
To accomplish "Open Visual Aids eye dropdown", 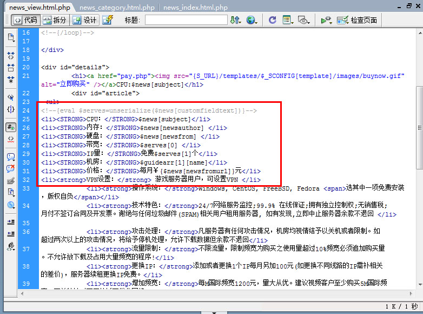I will 303,20.
